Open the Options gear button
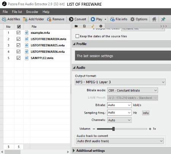The height and width of the screenshot is (154, 171). 139,19
